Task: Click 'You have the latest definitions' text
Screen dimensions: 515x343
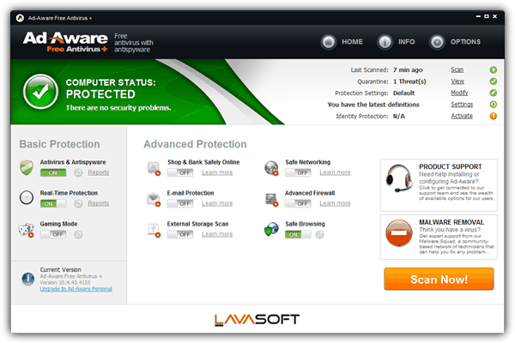Action: (x=373, y=105)
